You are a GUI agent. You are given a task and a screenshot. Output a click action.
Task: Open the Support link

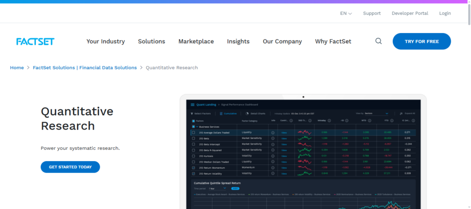(372, 13)
